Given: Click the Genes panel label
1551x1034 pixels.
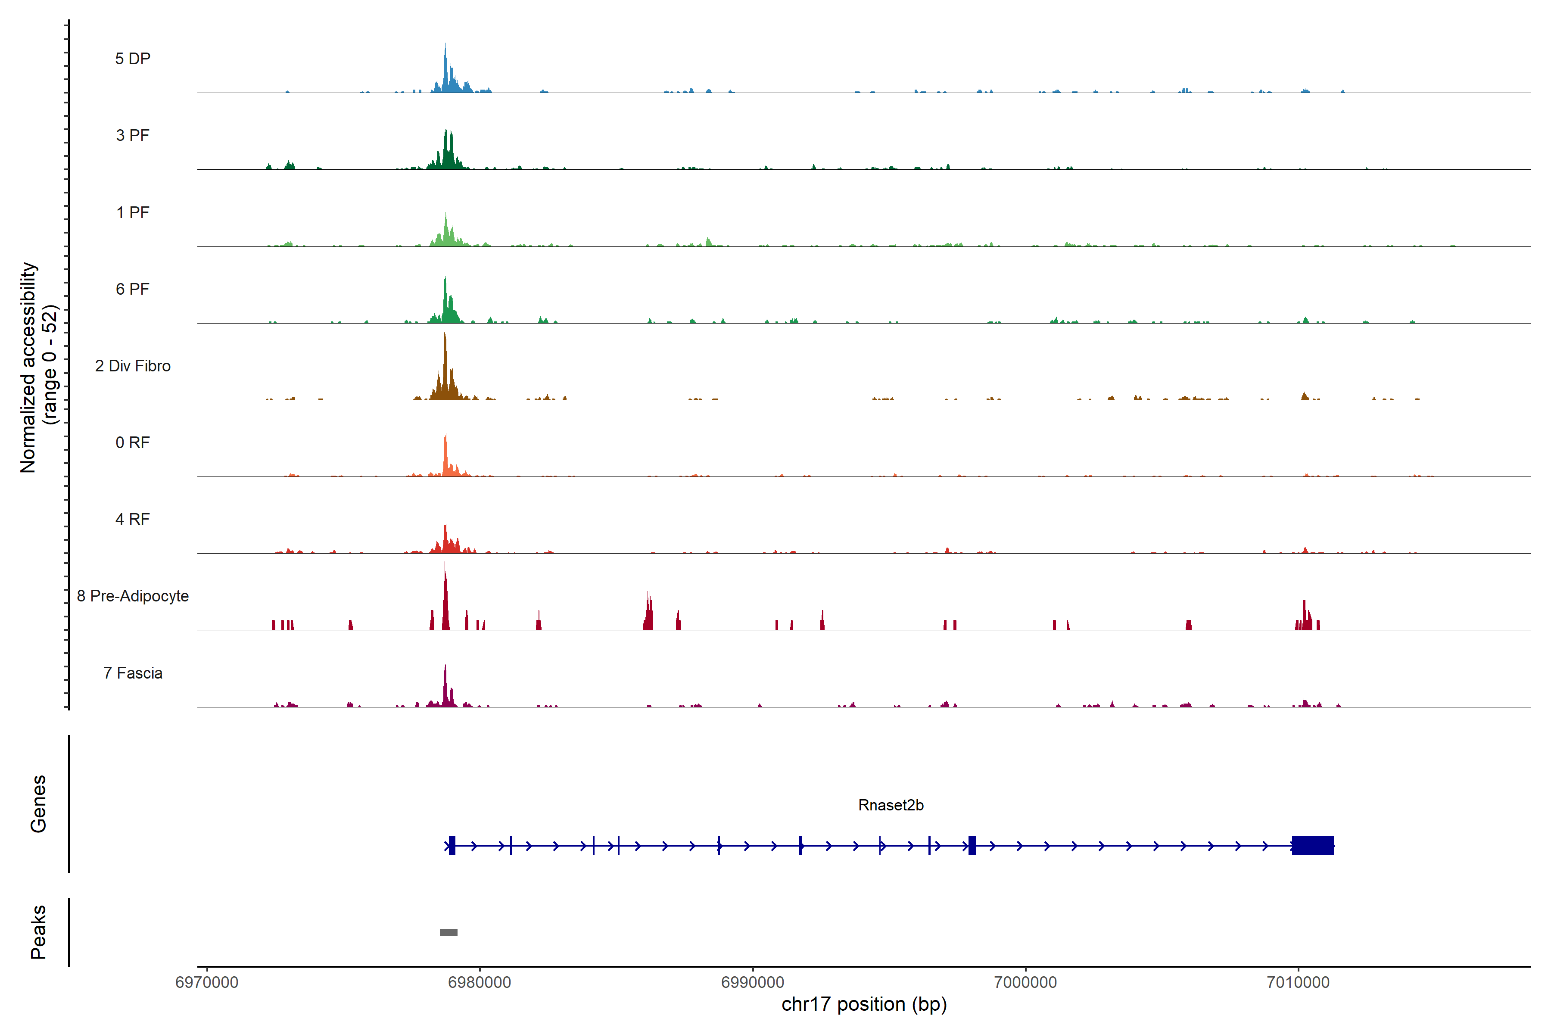Looking at the screenshot, I should coord(38,804).
